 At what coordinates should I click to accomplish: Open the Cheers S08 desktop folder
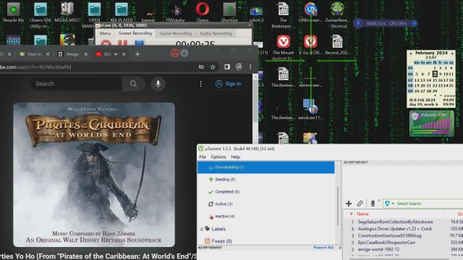[x=41, y=14]
